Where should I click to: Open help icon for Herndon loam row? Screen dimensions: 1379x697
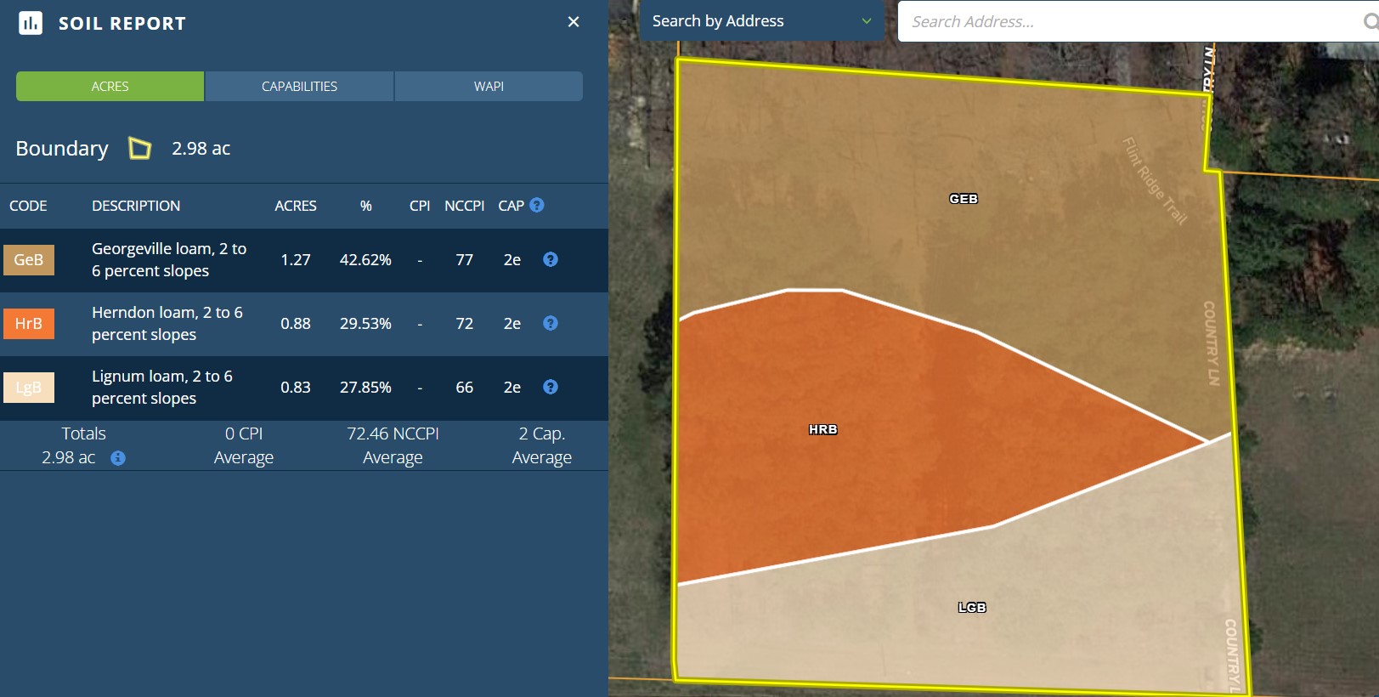click(x=551, y=323)
